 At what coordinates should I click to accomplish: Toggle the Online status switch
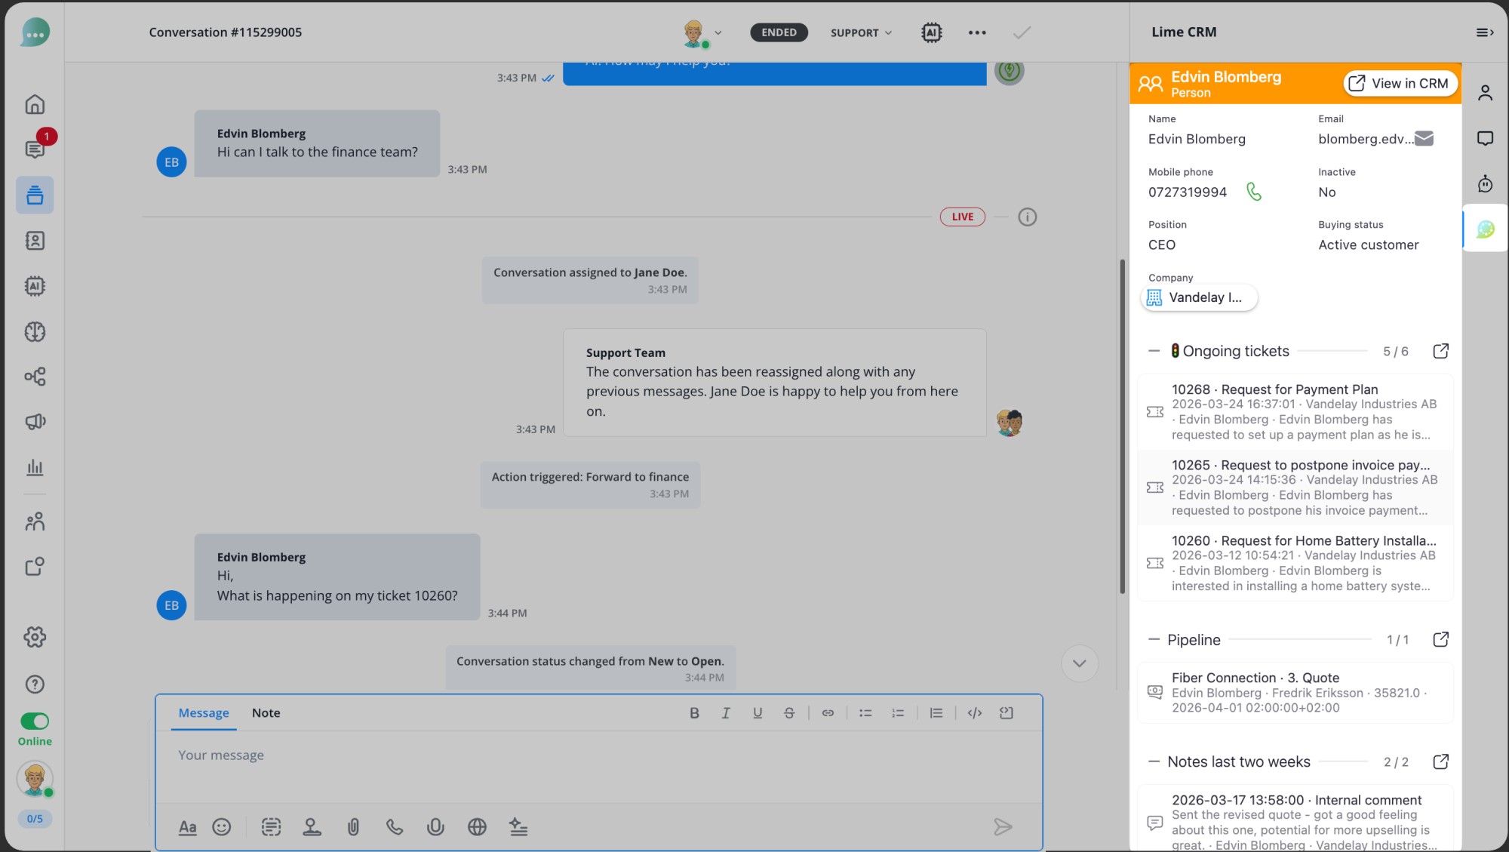tap(35, 721)
